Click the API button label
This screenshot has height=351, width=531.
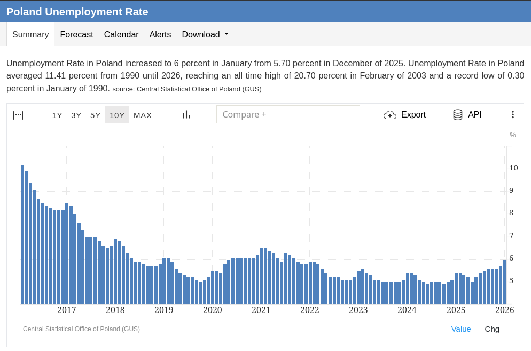coord(475,114)
